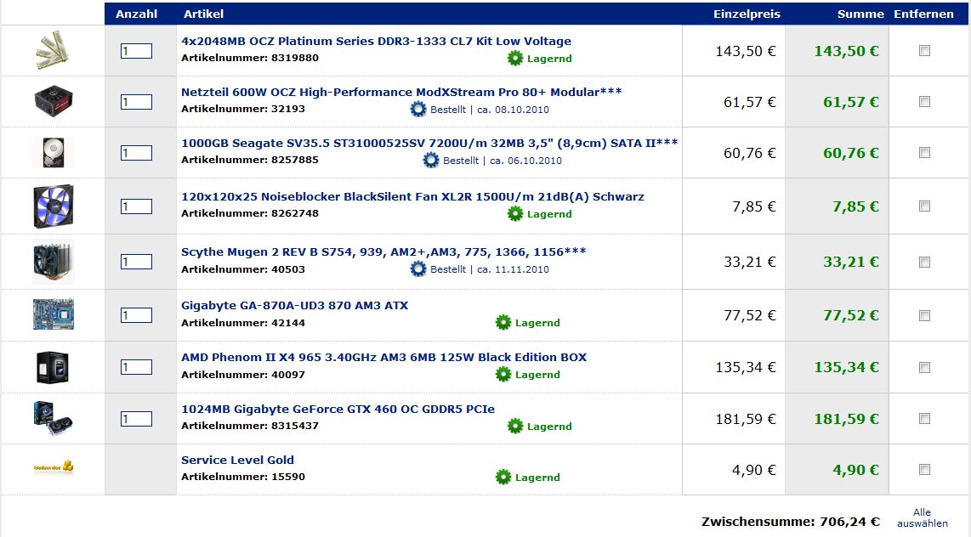Click the GeForce GTX 460 card thumbnail

(x=54, y=418)
